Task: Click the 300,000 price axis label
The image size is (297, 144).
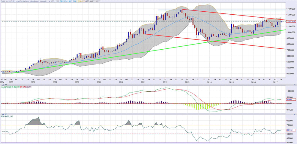Action: [x=290, y=73]
